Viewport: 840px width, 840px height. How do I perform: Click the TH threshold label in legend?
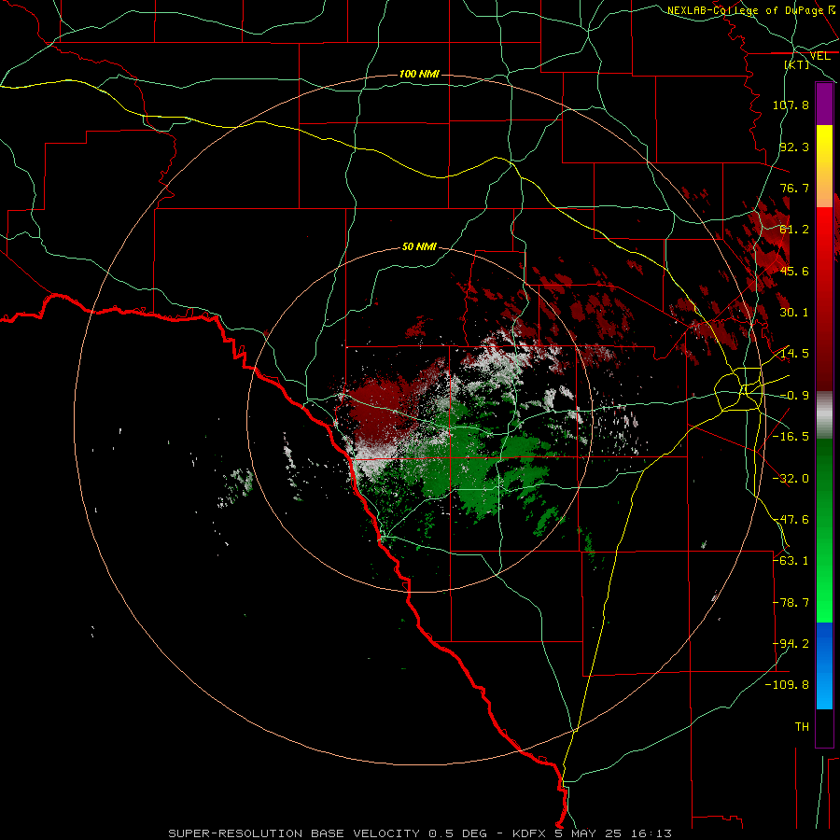click(x=802, y=727)
